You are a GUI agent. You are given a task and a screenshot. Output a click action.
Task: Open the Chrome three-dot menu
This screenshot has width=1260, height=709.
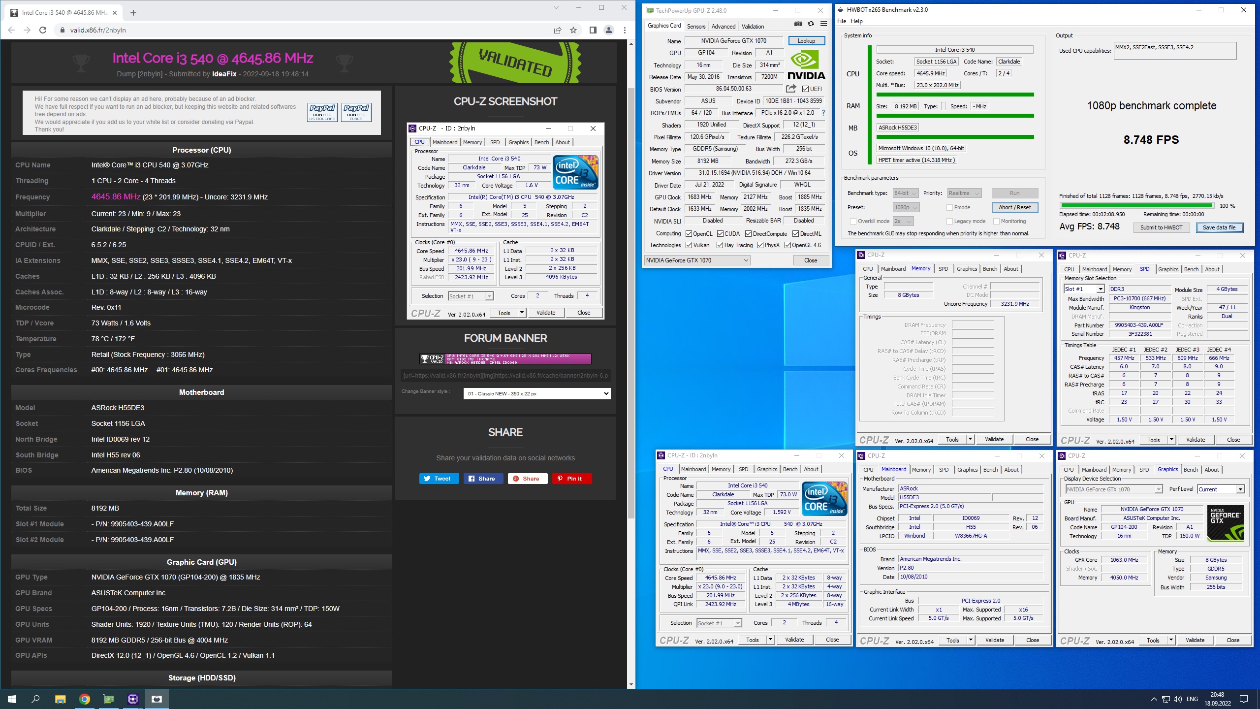point(625,30)
